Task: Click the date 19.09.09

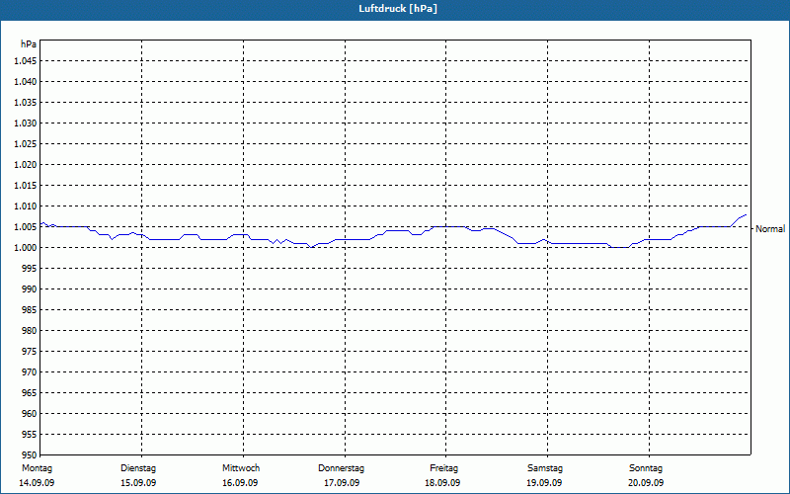Action: click(545, 483)
